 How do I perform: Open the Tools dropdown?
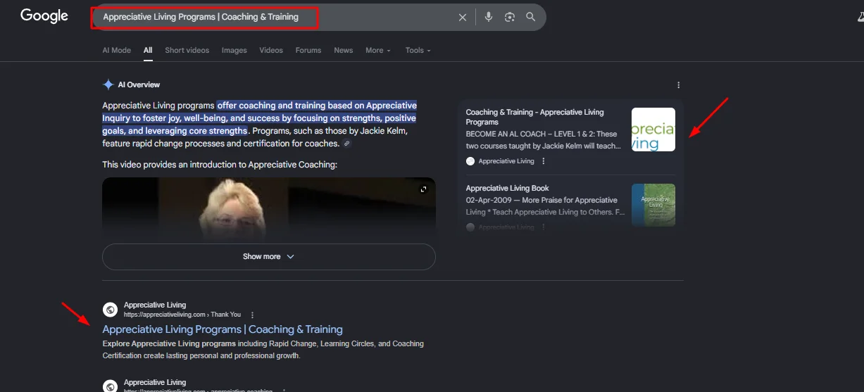point(418,51)
